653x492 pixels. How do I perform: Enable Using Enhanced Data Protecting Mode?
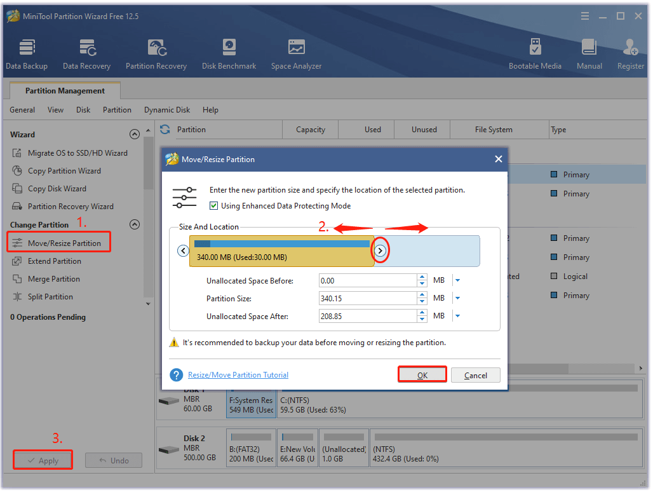click(x=215, y=205)
